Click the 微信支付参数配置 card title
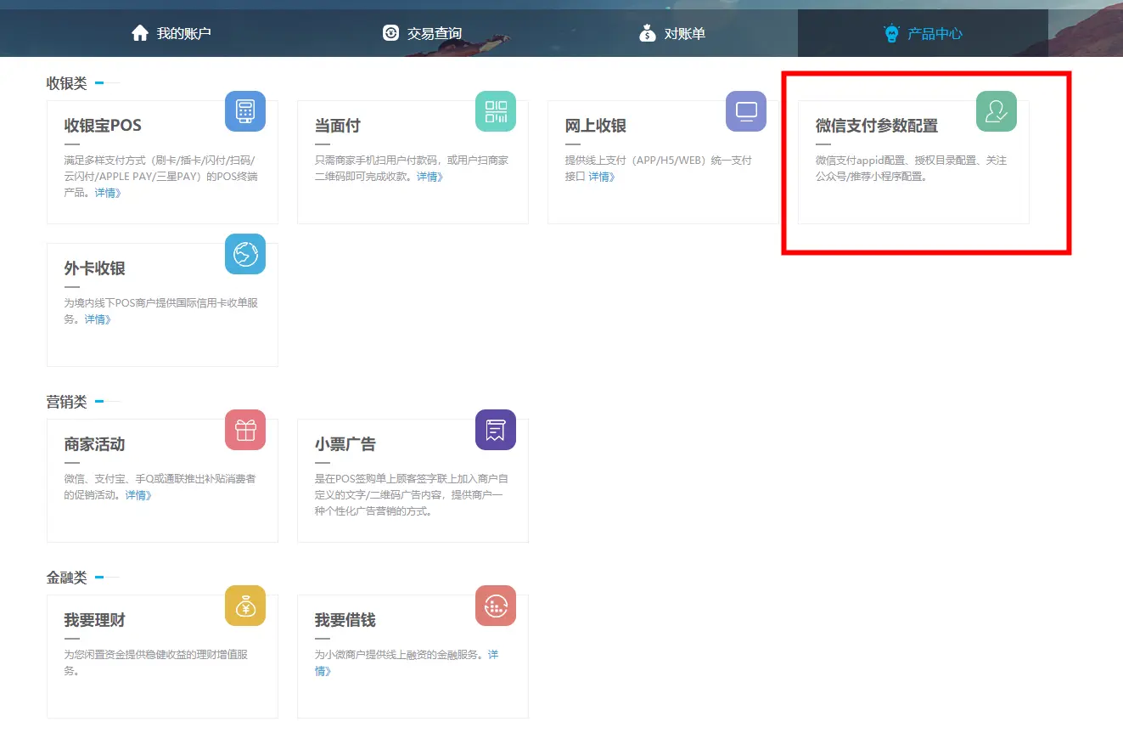The height and width of the screenshot is (733, 1123). (877, 126)
